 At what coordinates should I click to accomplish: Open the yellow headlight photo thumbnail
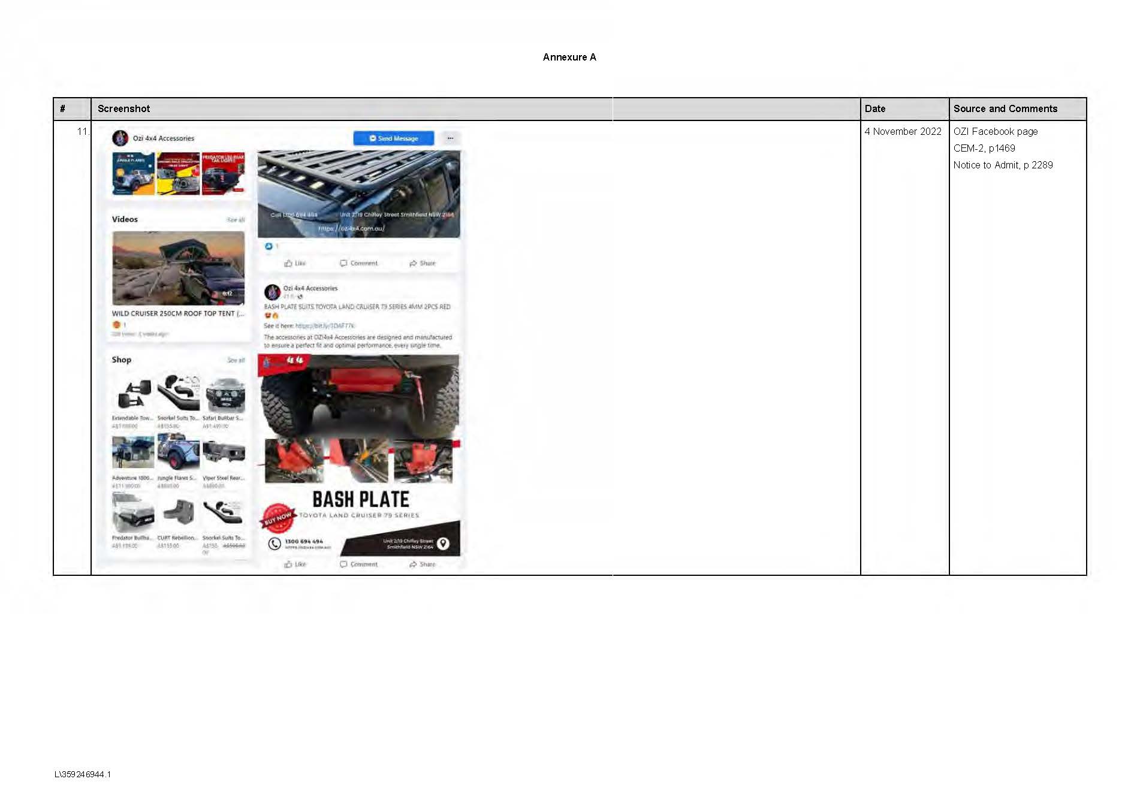[x=178, y=174]
